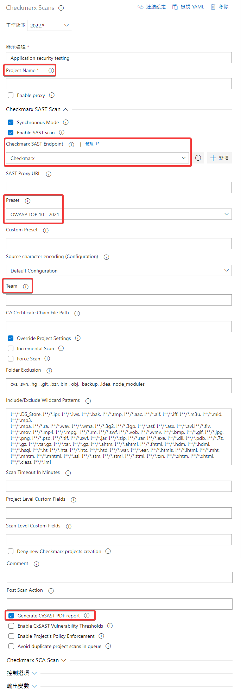
Task: Toggle Incremental Scan checkbox
Action: (11, 348)
